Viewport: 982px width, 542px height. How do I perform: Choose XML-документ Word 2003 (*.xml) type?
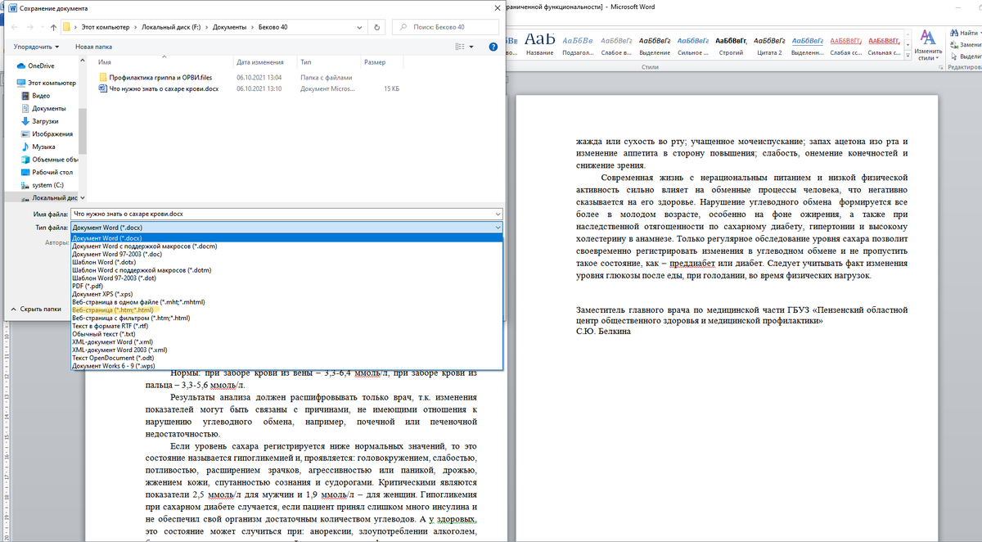(x=286, y=350)
